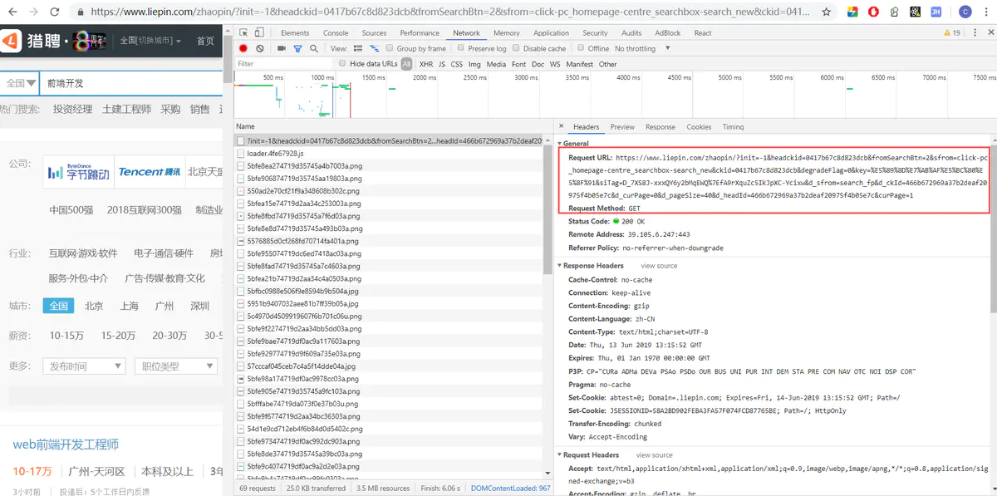
Task: Open the user profile avatar C
Action: tap(965, 12)
